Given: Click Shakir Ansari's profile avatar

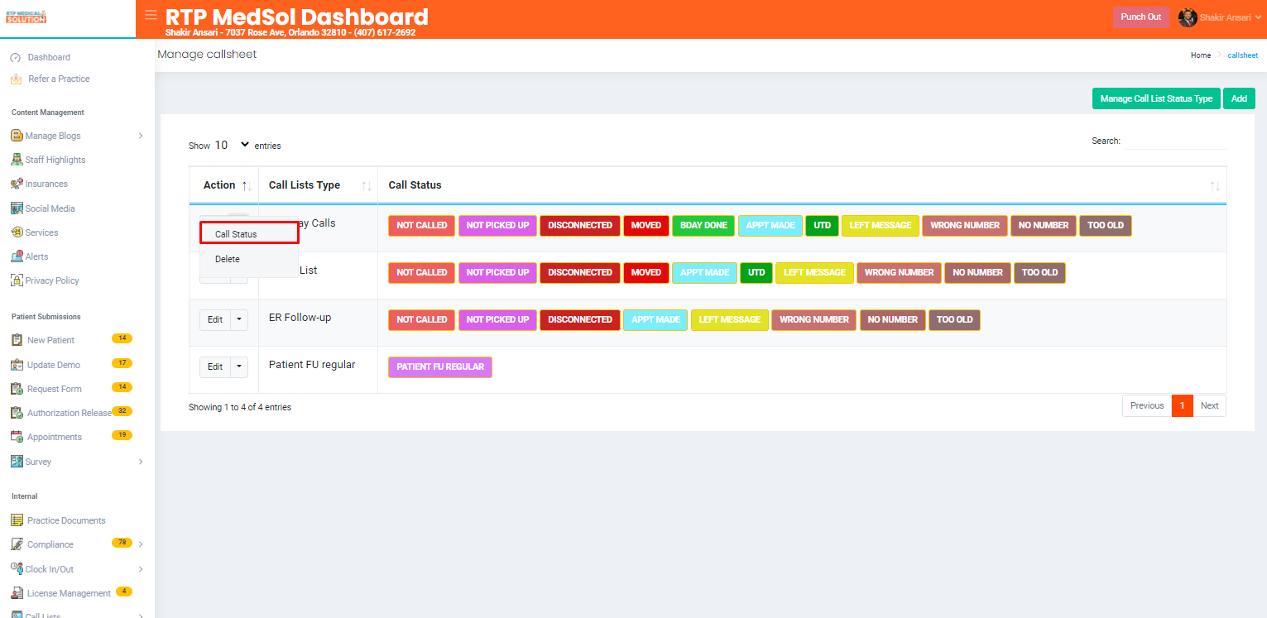Looking at the screenshot, I should pyautogui.click(x=1188, y=17).
